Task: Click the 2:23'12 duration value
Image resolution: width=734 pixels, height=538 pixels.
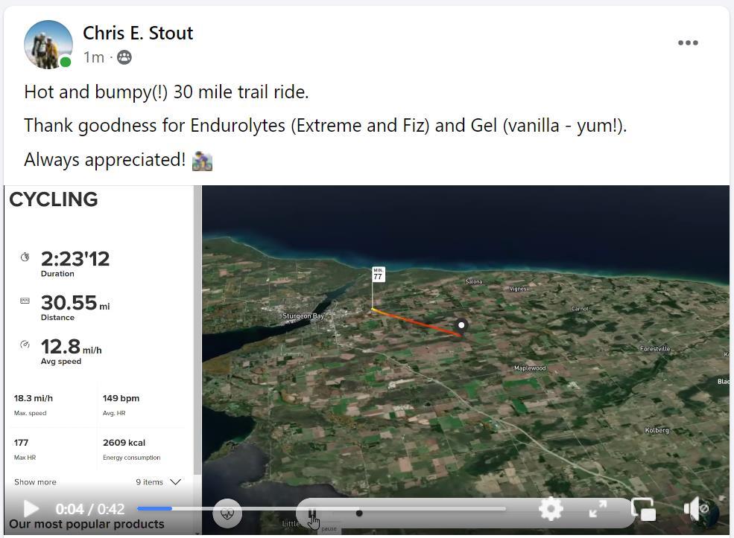Action: tap(75, 258)
